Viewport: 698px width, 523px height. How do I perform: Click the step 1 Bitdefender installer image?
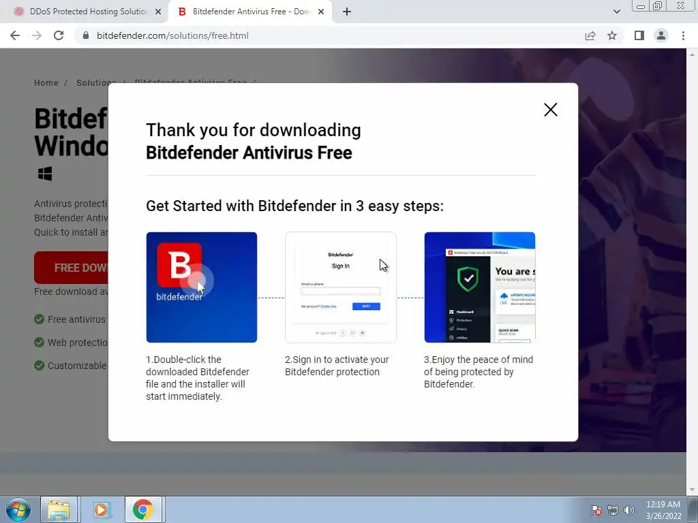(202, 287)
